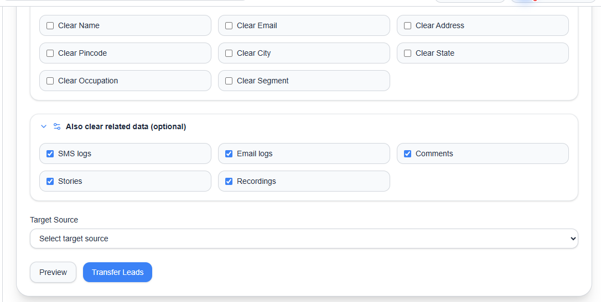Tick the Clear Address checkbox
The image size is (601, 302).
[x=408, y=25]
